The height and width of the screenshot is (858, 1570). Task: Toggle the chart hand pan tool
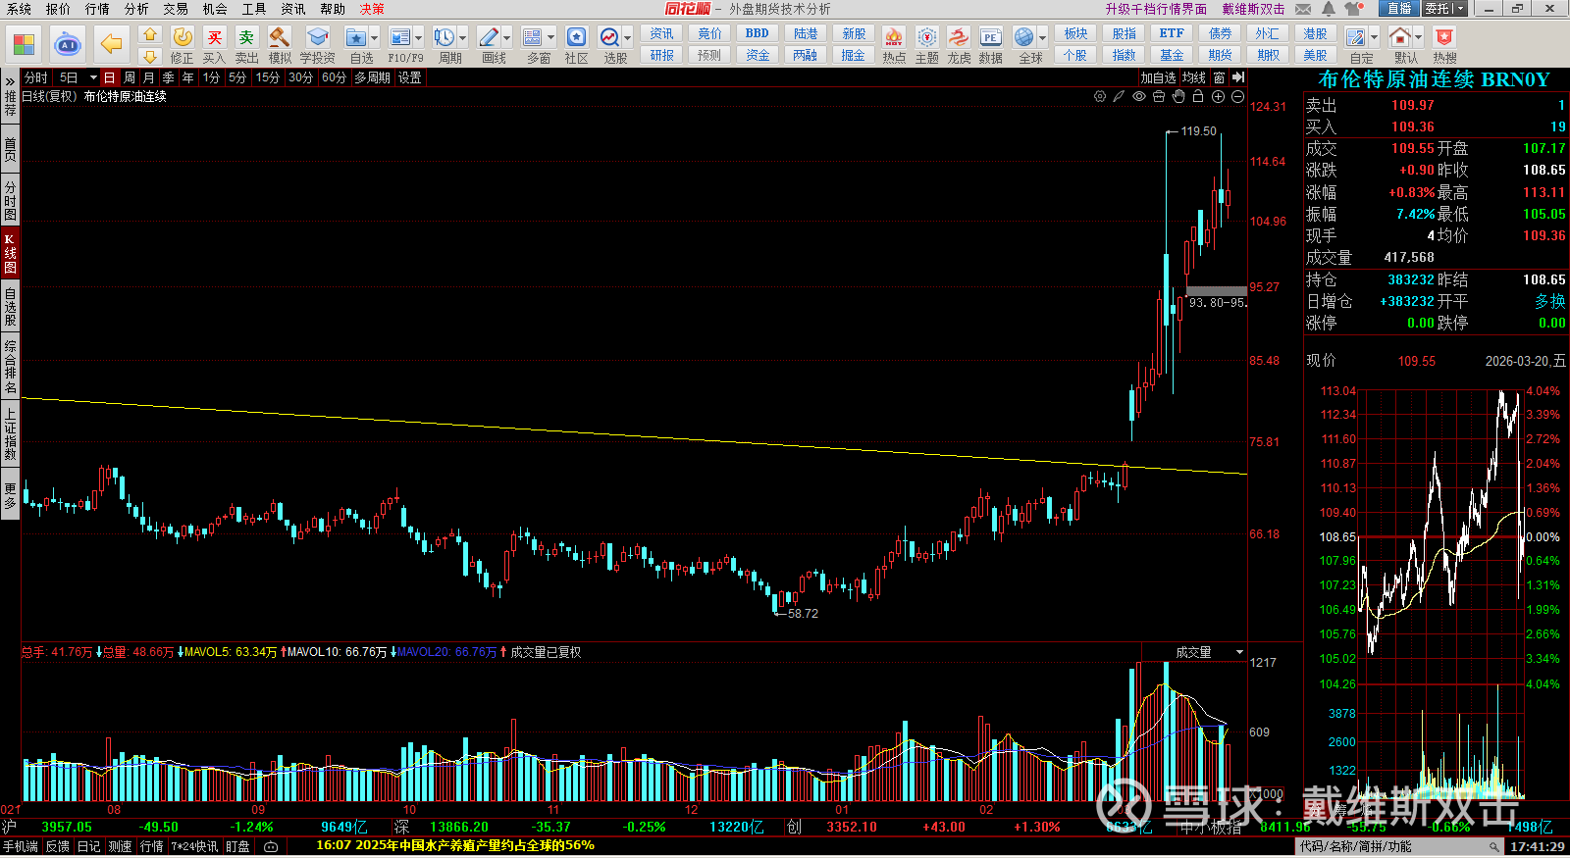pos(1178,96)
